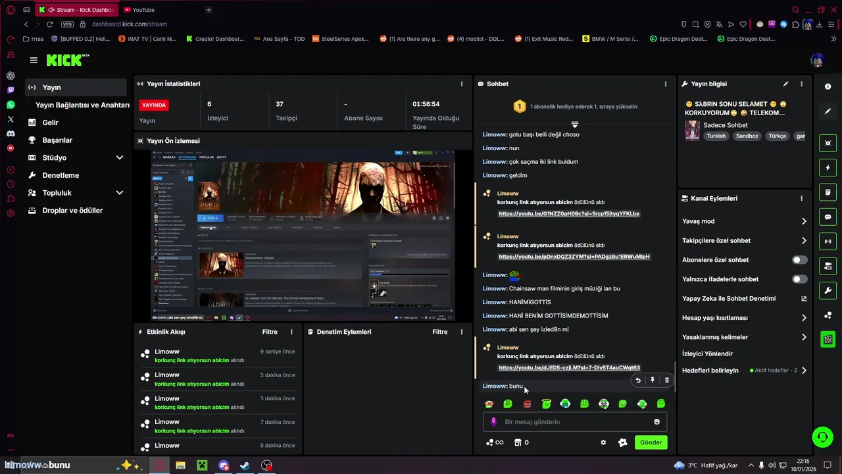Open Sohbet panel three-dot menu
Screen dimensions: 842x474
point(666,84)
